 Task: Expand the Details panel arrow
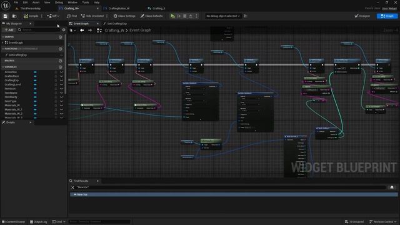coord(31,122)
